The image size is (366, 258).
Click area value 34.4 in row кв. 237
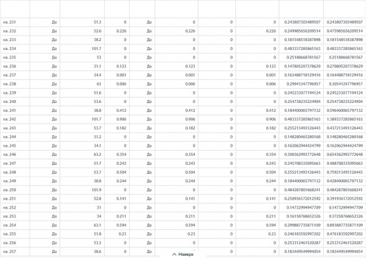[97, 75]
